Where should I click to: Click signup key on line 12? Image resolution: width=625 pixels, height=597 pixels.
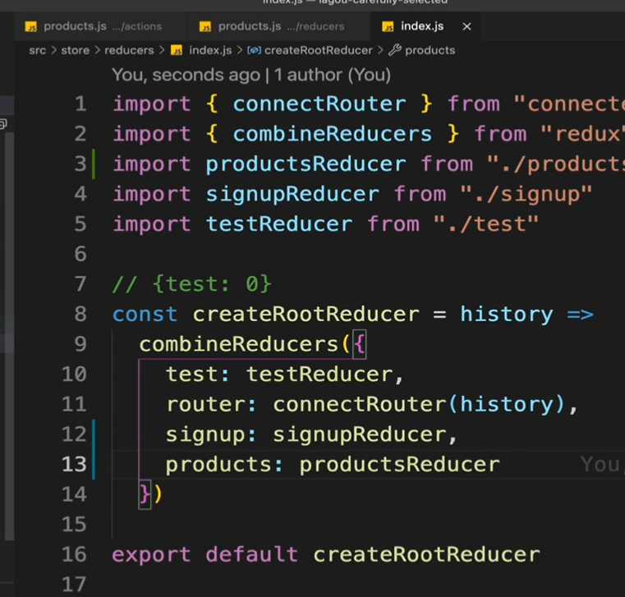tap(205, 434)
